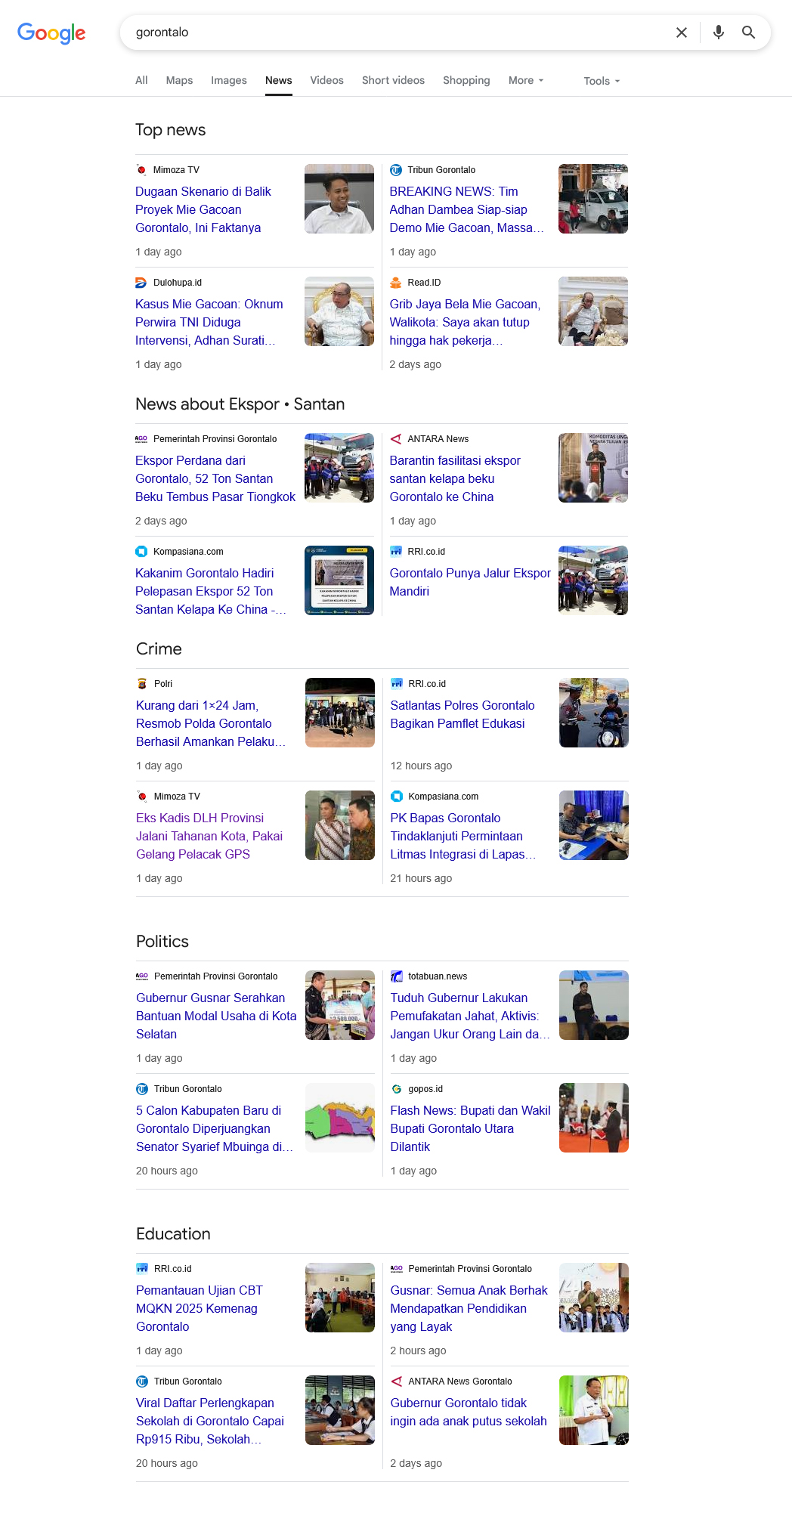Screen dimensions: 792x1513
Task: Open 'Eks Kadis DLH Provinsi' article
Action: pyautogui.click(x=209, y=837)
